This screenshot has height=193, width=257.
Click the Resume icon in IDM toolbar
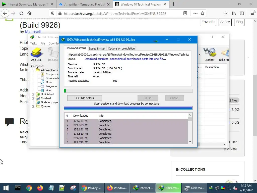point(53,54)
